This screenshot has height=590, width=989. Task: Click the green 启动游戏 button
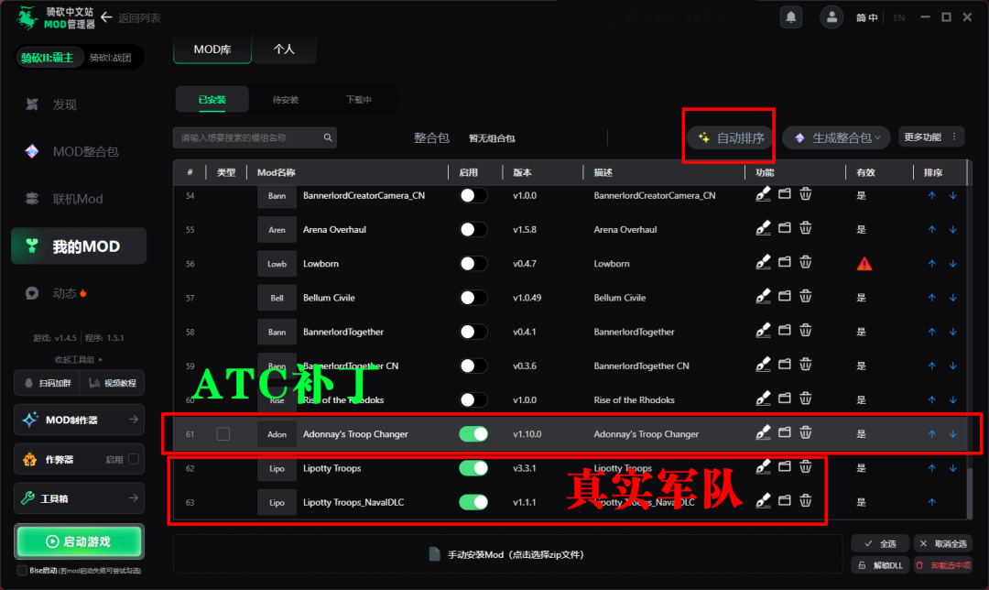79,541
